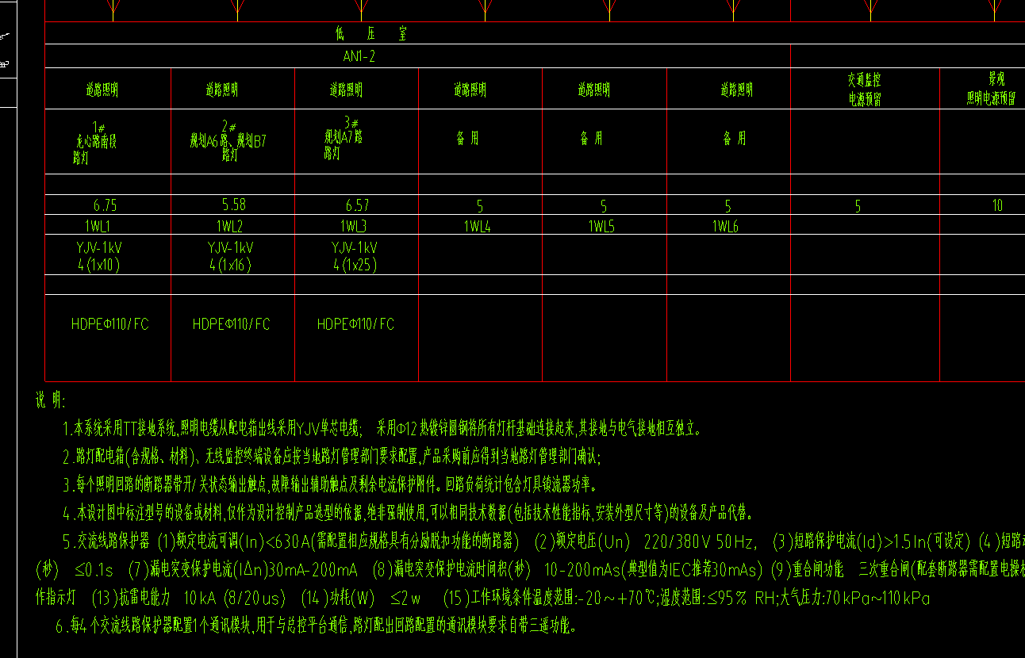Select the load value 6.75
Viewport: 1025px width, 658px height.
tap(106, 205)
